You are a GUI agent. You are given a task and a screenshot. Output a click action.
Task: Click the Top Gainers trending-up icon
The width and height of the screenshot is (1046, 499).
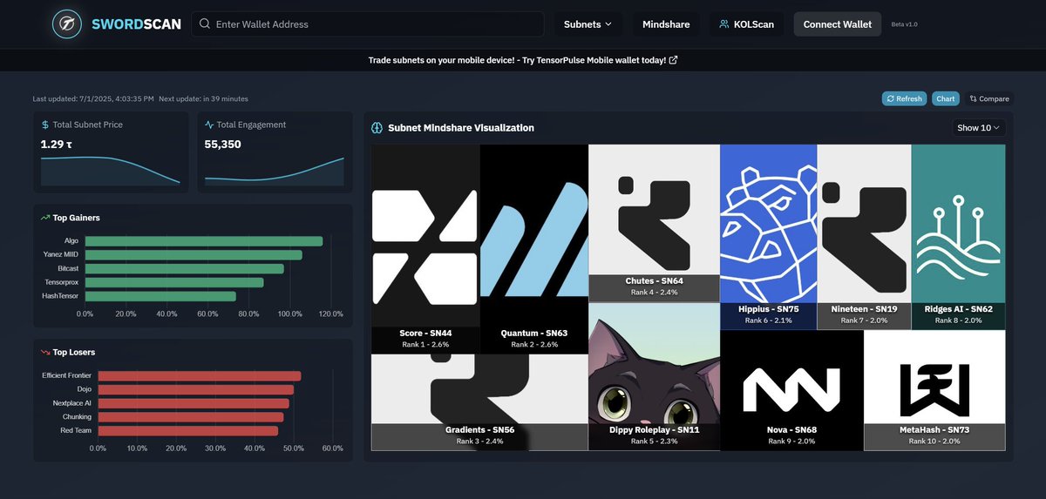[x=44, y=218]
